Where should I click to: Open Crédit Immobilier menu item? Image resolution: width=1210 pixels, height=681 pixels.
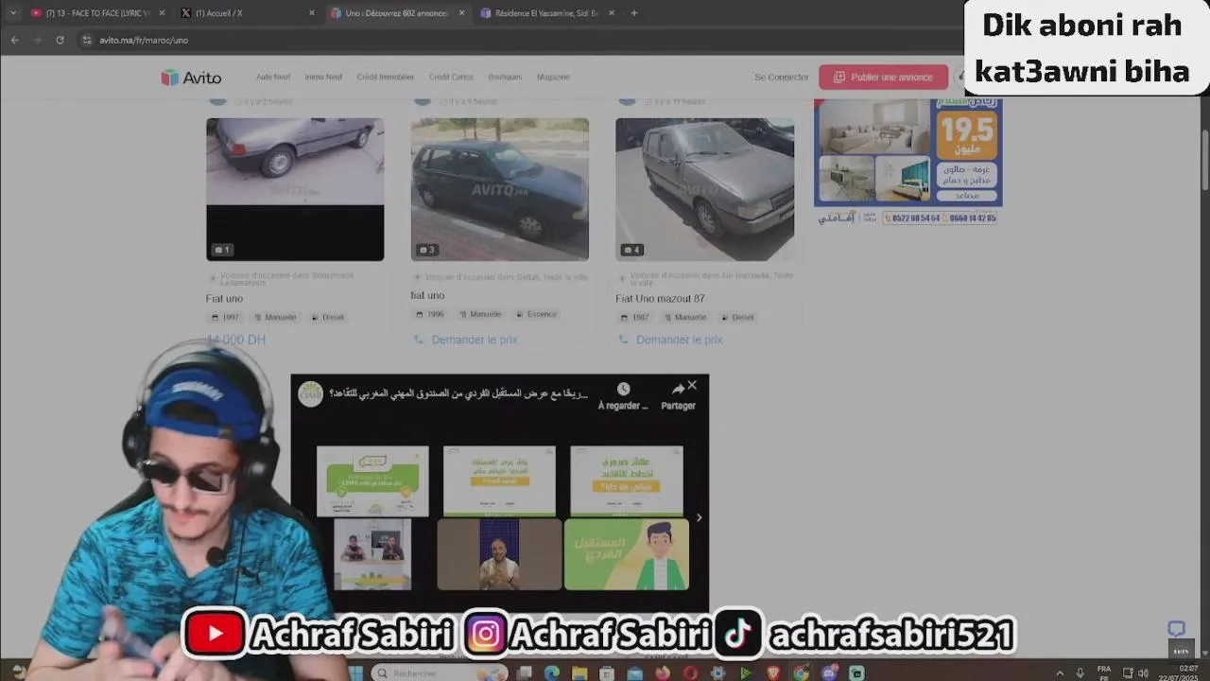click(385, 78)
